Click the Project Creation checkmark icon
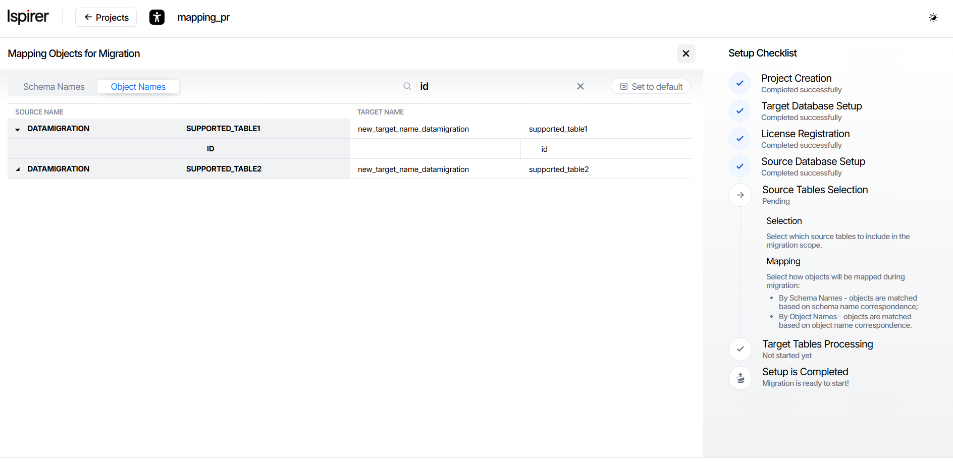Image resolution: width=953 pixels, height=463 pixels. click(x=739, y=83)
